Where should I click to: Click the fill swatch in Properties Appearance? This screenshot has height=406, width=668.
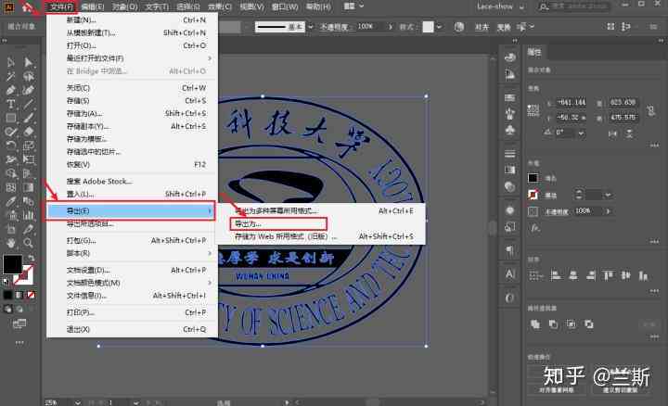533,178
